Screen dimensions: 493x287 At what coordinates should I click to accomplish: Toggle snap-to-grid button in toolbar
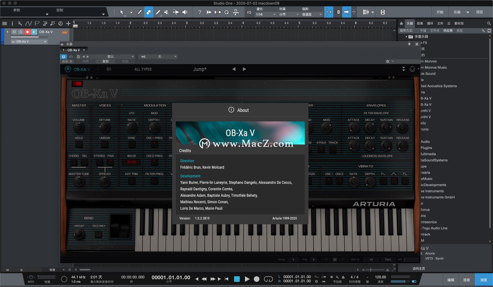(x=329, y=12)
